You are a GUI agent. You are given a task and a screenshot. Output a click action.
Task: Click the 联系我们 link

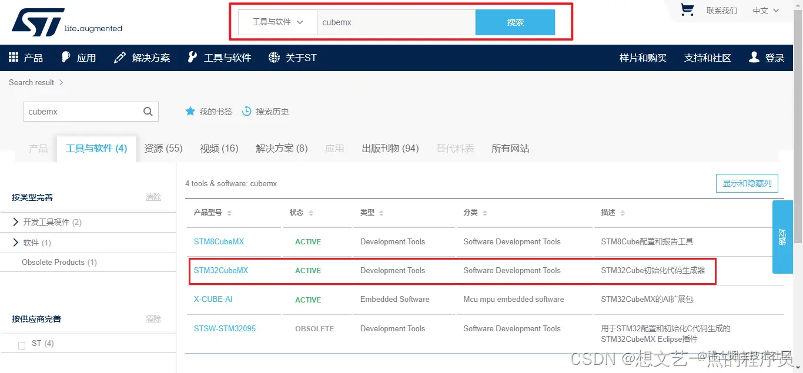722,11
